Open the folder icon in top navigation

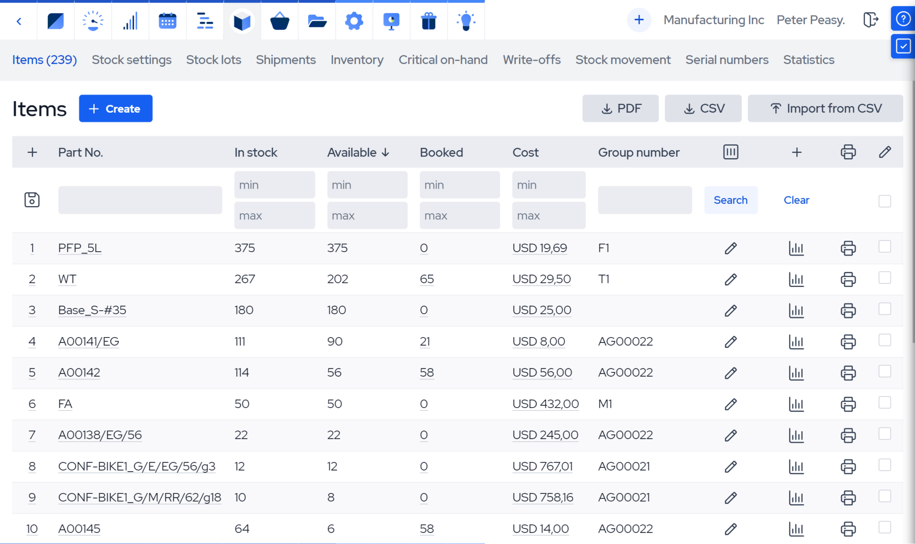coord(317,21)
